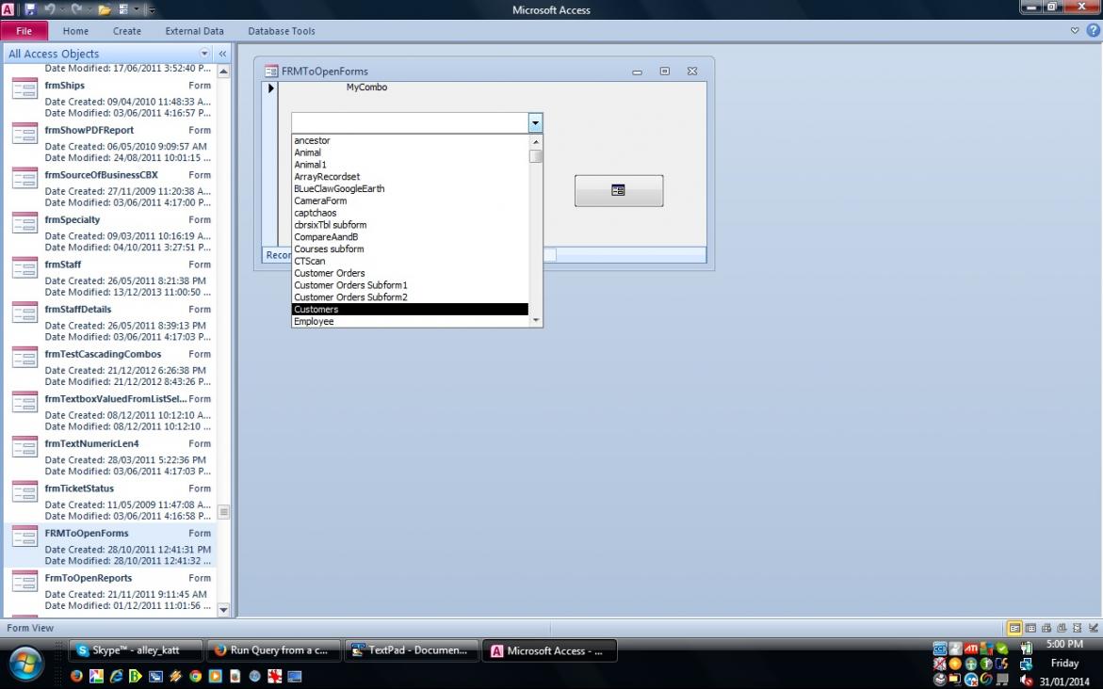Click the frmSpecialty form icon
Screen dimensions: 1103x689
pyautogui.click(x=24, y=224)
